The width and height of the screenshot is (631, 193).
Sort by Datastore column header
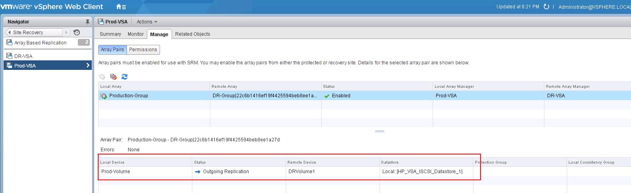[x=426, y=162]
